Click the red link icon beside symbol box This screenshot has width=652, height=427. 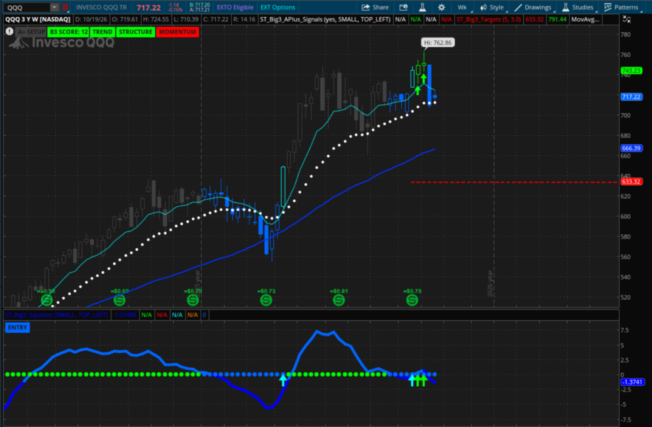[65, 7]
